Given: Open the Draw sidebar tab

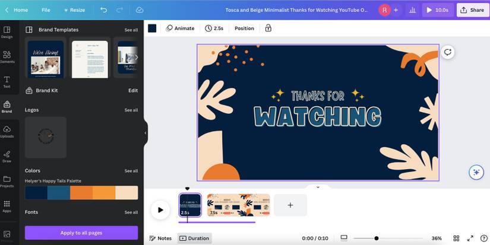Looking at the screenshot, I should point(7,157).
